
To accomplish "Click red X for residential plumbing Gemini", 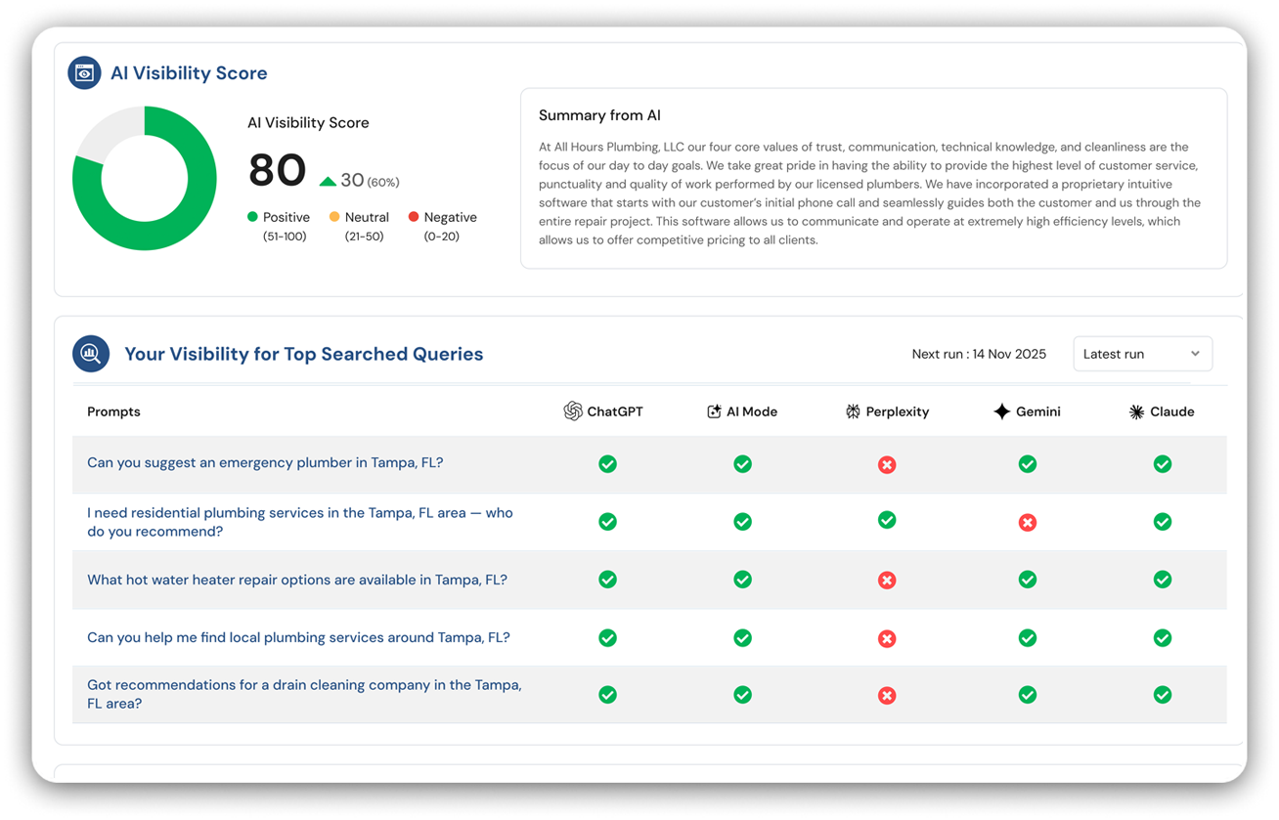I will click(1027, 523).
